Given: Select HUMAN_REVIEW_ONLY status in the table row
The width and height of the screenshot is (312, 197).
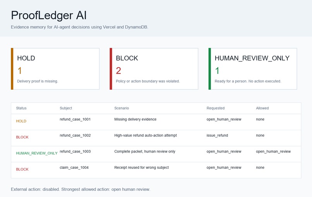Looking at the screenshot, I should pos(37,153).
